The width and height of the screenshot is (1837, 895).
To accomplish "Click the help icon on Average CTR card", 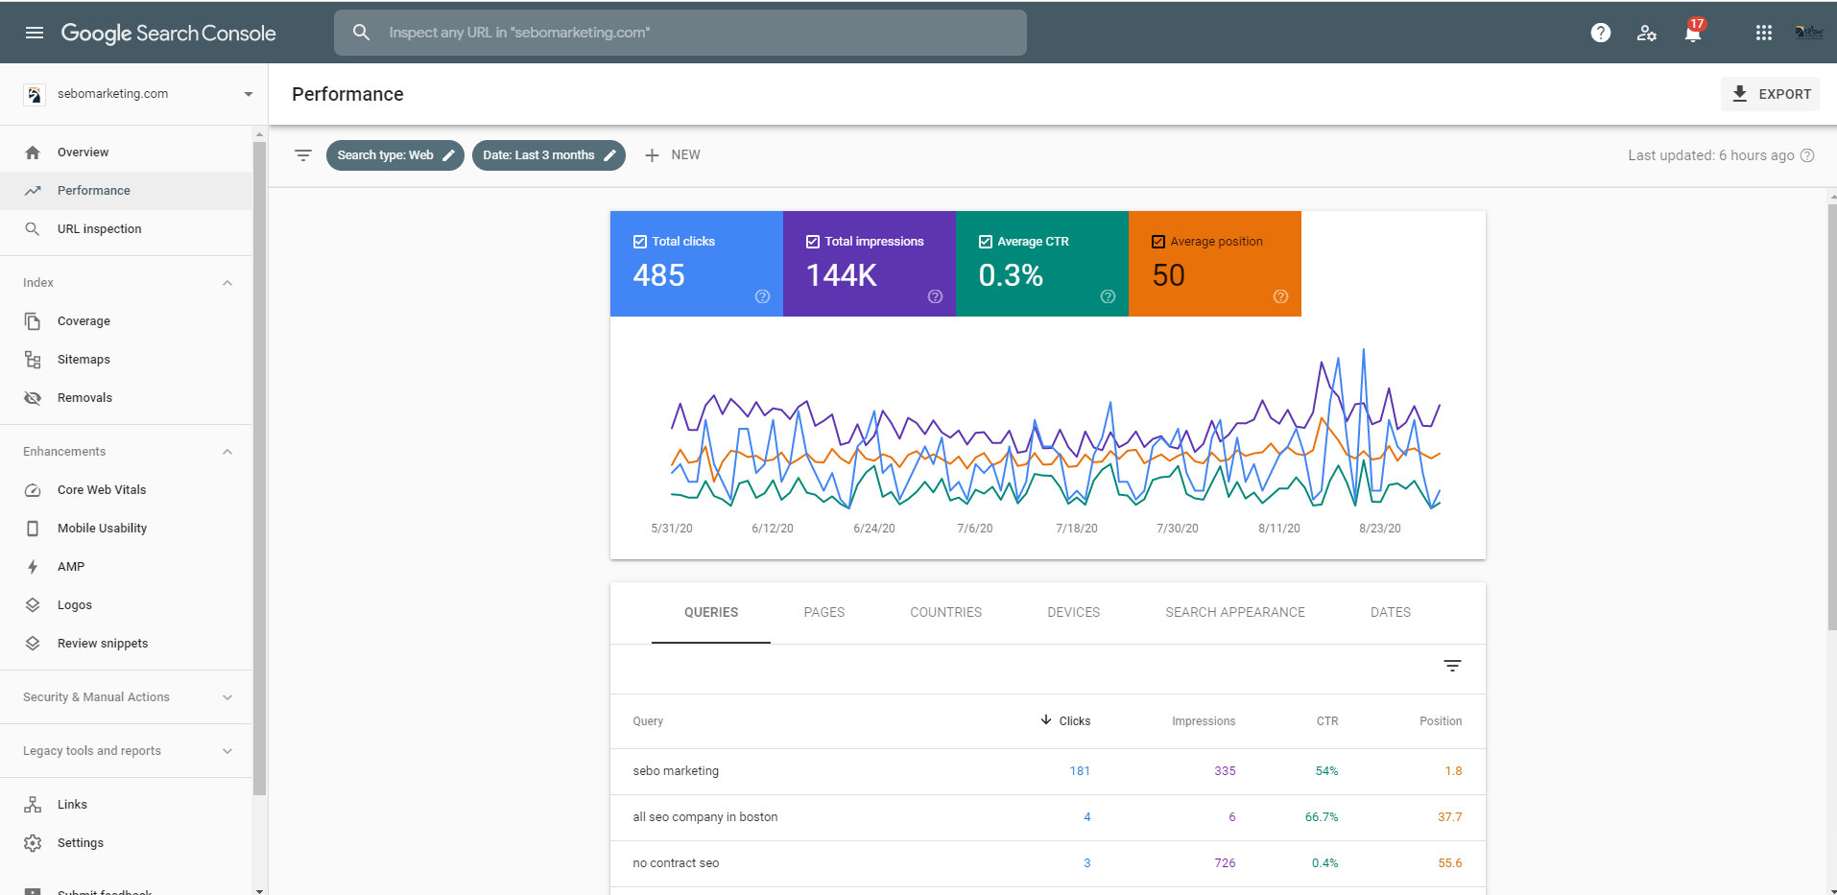I will click(x=1108, y=296).
